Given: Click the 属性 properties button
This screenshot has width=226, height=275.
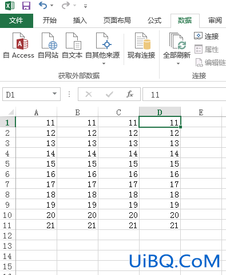Looking at the screenshot, I should (207, 50).
